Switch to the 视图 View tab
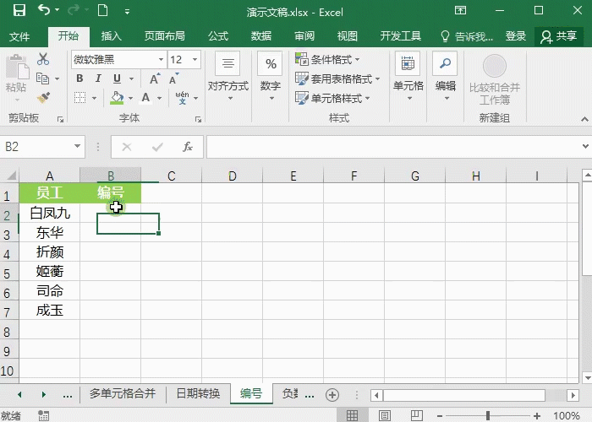Image resolution: width=592 pixels, height=422 pixels. (348, 36)
